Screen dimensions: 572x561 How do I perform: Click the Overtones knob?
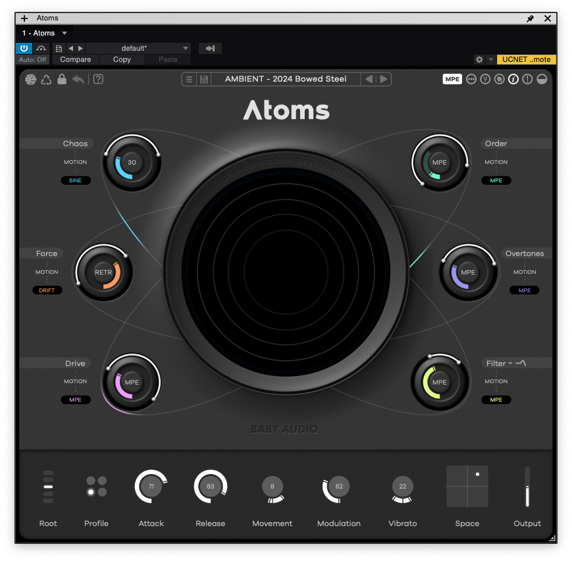[468, 273]
